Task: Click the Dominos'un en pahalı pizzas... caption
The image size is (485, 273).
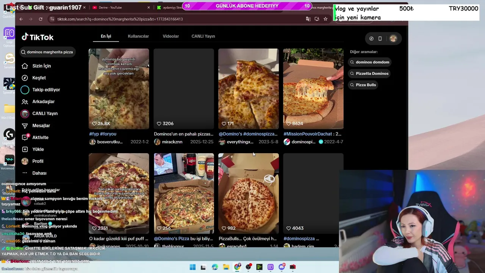Action: [x=183, y=134]
